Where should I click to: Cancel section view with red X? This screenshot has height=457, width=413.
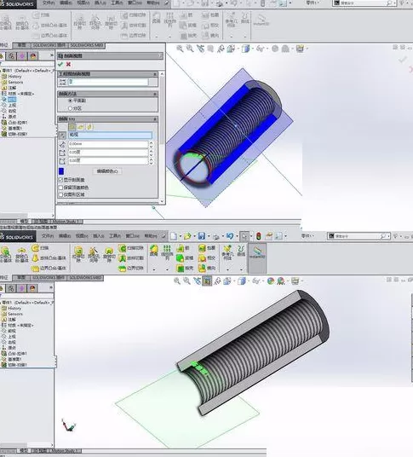tap(68, 64)
